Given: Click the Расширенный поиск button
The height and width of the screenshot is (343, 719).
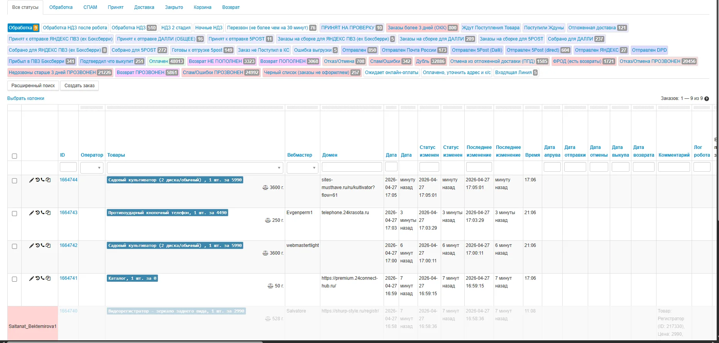Looking at the screenshot, I should pos(33,86).
